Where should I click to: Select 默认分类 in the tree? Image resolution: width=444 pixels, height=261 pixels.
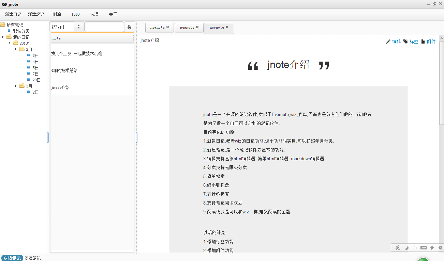(21, 31)
